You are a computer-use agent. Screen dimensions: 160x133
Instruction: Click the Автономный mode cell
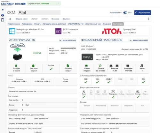(115, 108)
